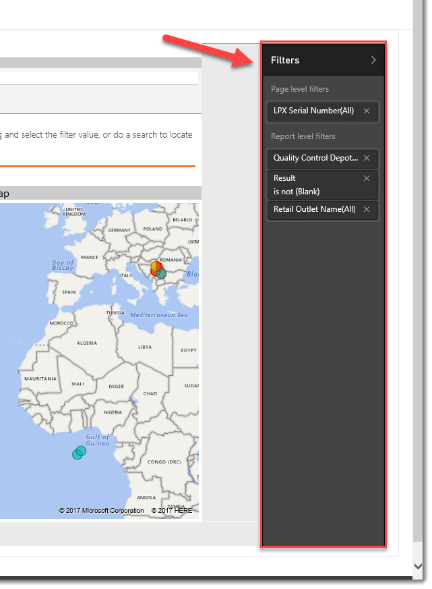
Task: Click the LIBYA label on the map
Action: tap(145, 347)
